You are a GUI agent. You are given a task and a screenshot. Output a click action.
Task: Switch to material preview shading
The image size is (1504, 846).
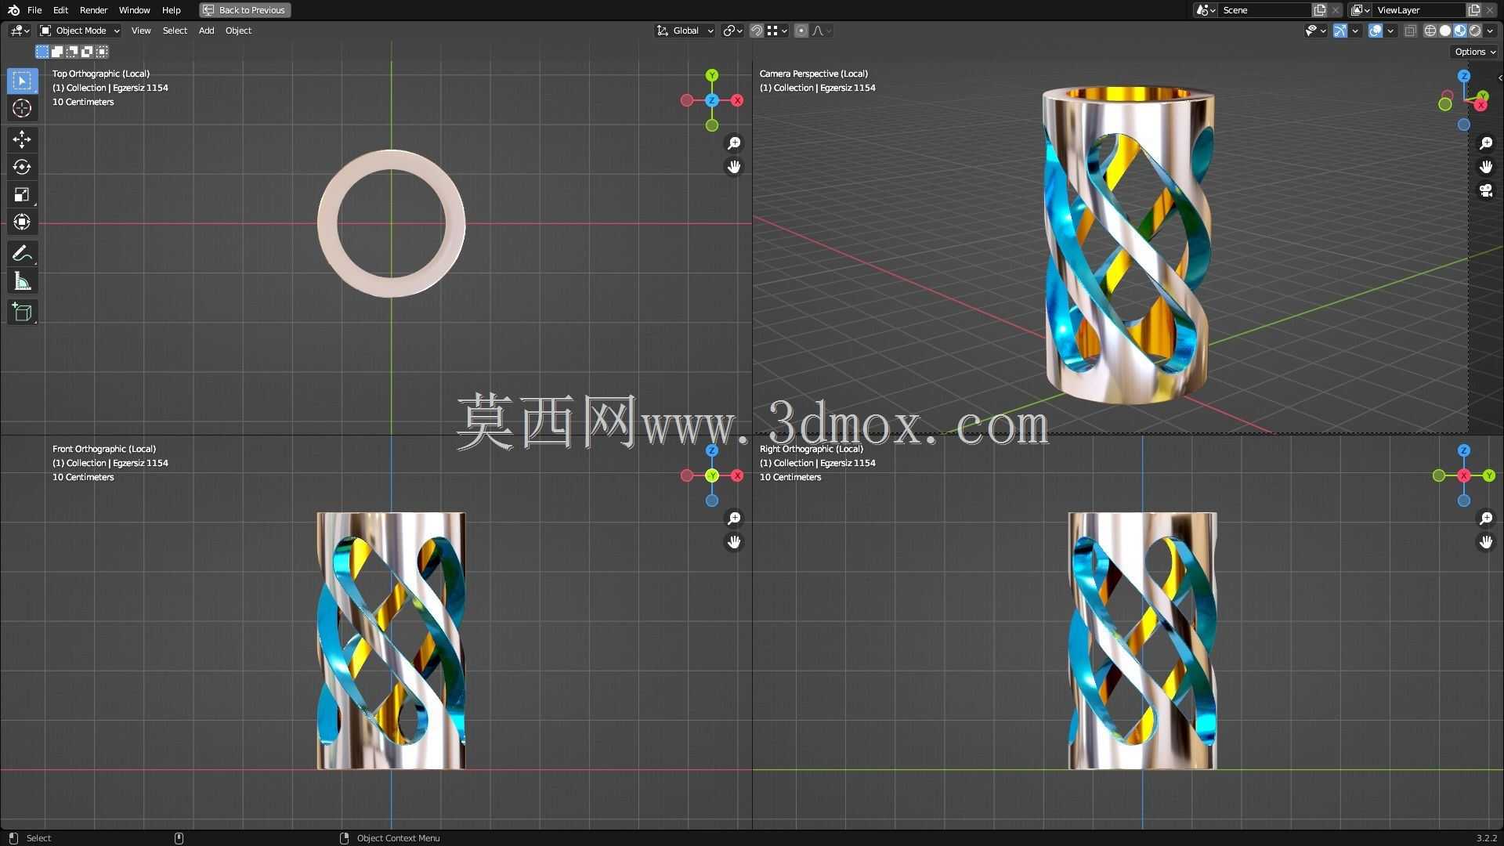click(1460, 31)
